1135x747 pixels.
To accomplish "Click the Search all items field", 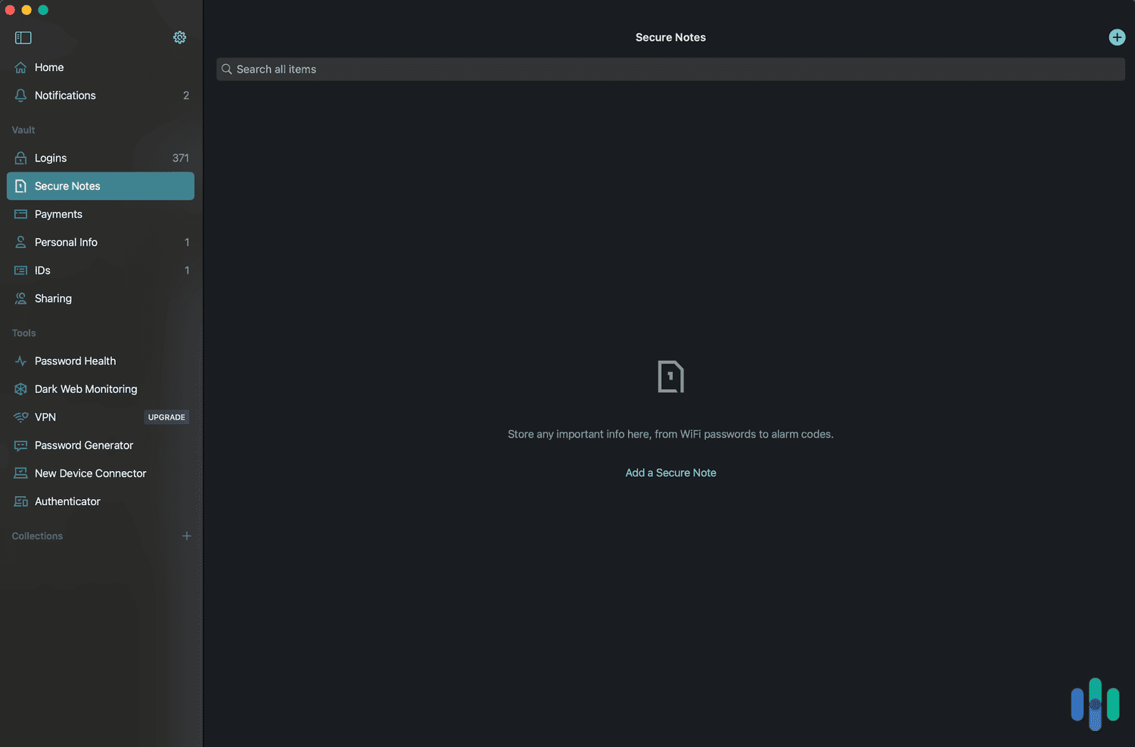I will [670, 69].
